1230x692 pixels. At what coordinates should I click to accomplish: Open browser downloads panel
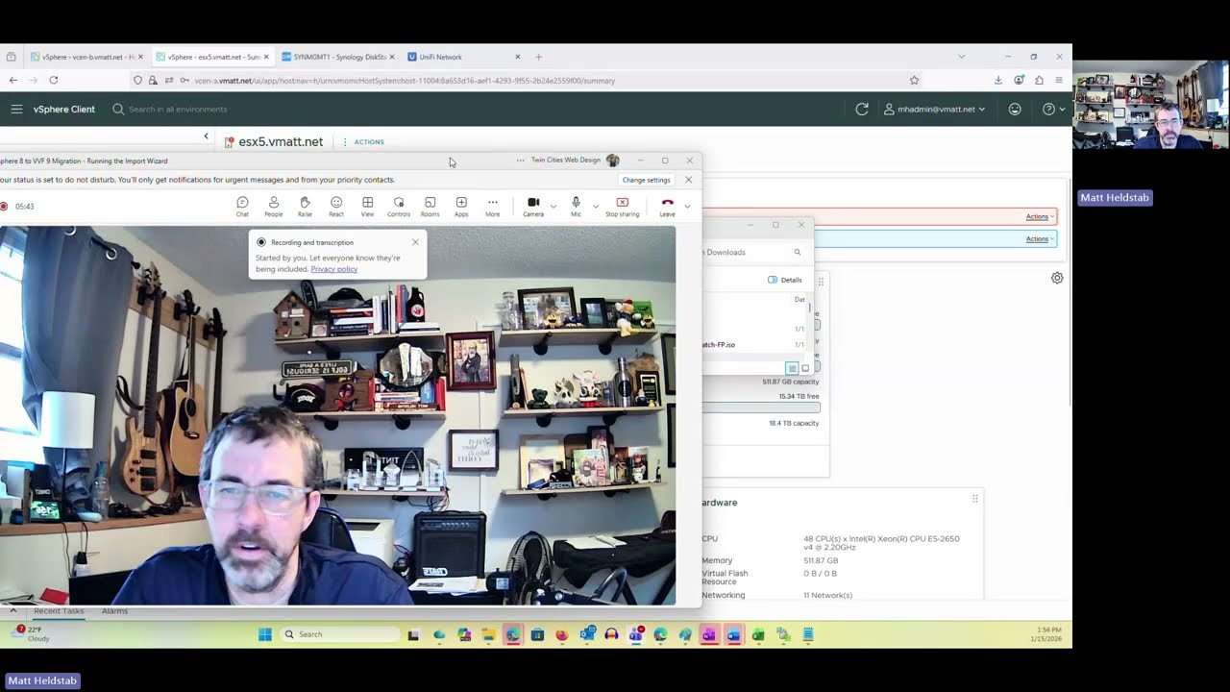[x=997, y=81]
